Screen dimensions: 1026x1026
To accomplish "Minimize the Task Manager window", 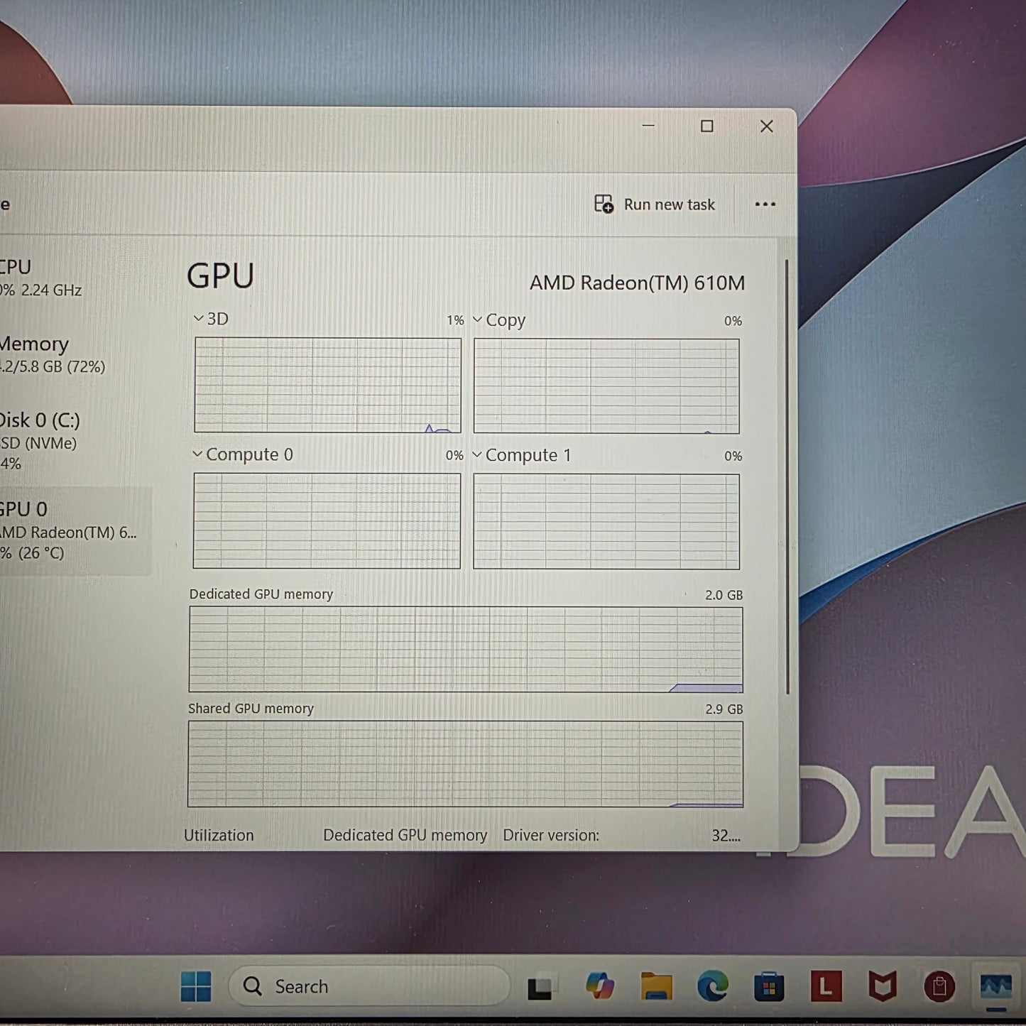I will pyautogui.click(x=648, y=126).
